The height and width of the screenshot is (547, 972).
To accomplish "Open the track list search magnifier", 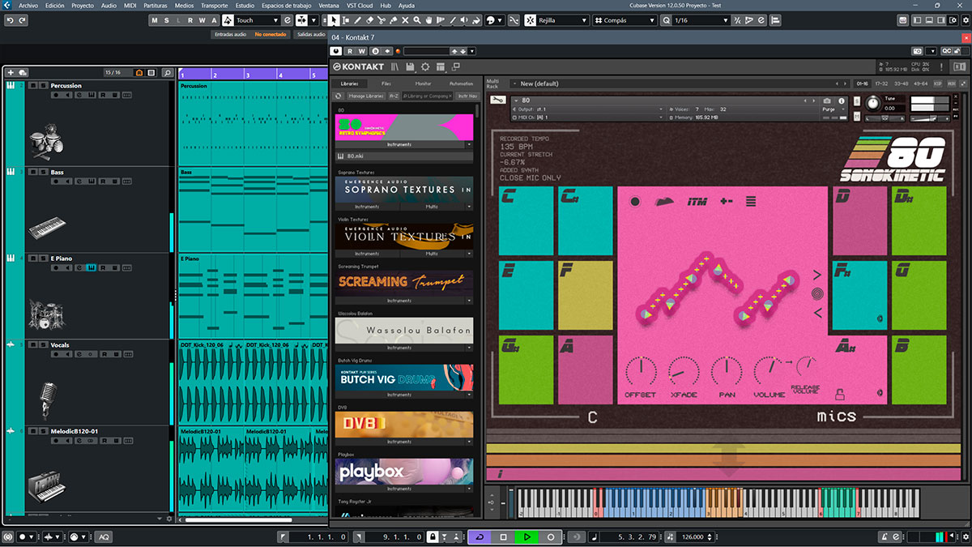I will click(167, 73).
